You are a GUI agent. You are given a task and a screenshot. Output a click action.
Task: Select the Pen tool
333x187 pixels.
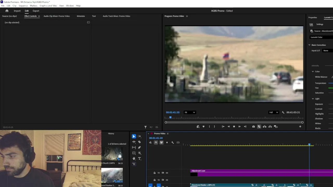tap(139, 147)
